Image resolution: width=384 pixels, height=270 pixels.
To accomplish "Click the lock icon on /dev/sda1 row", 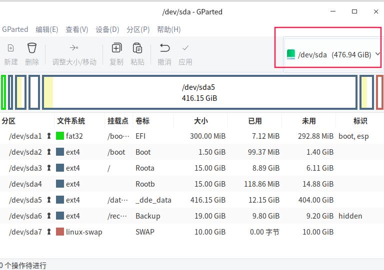I will 49,136.
